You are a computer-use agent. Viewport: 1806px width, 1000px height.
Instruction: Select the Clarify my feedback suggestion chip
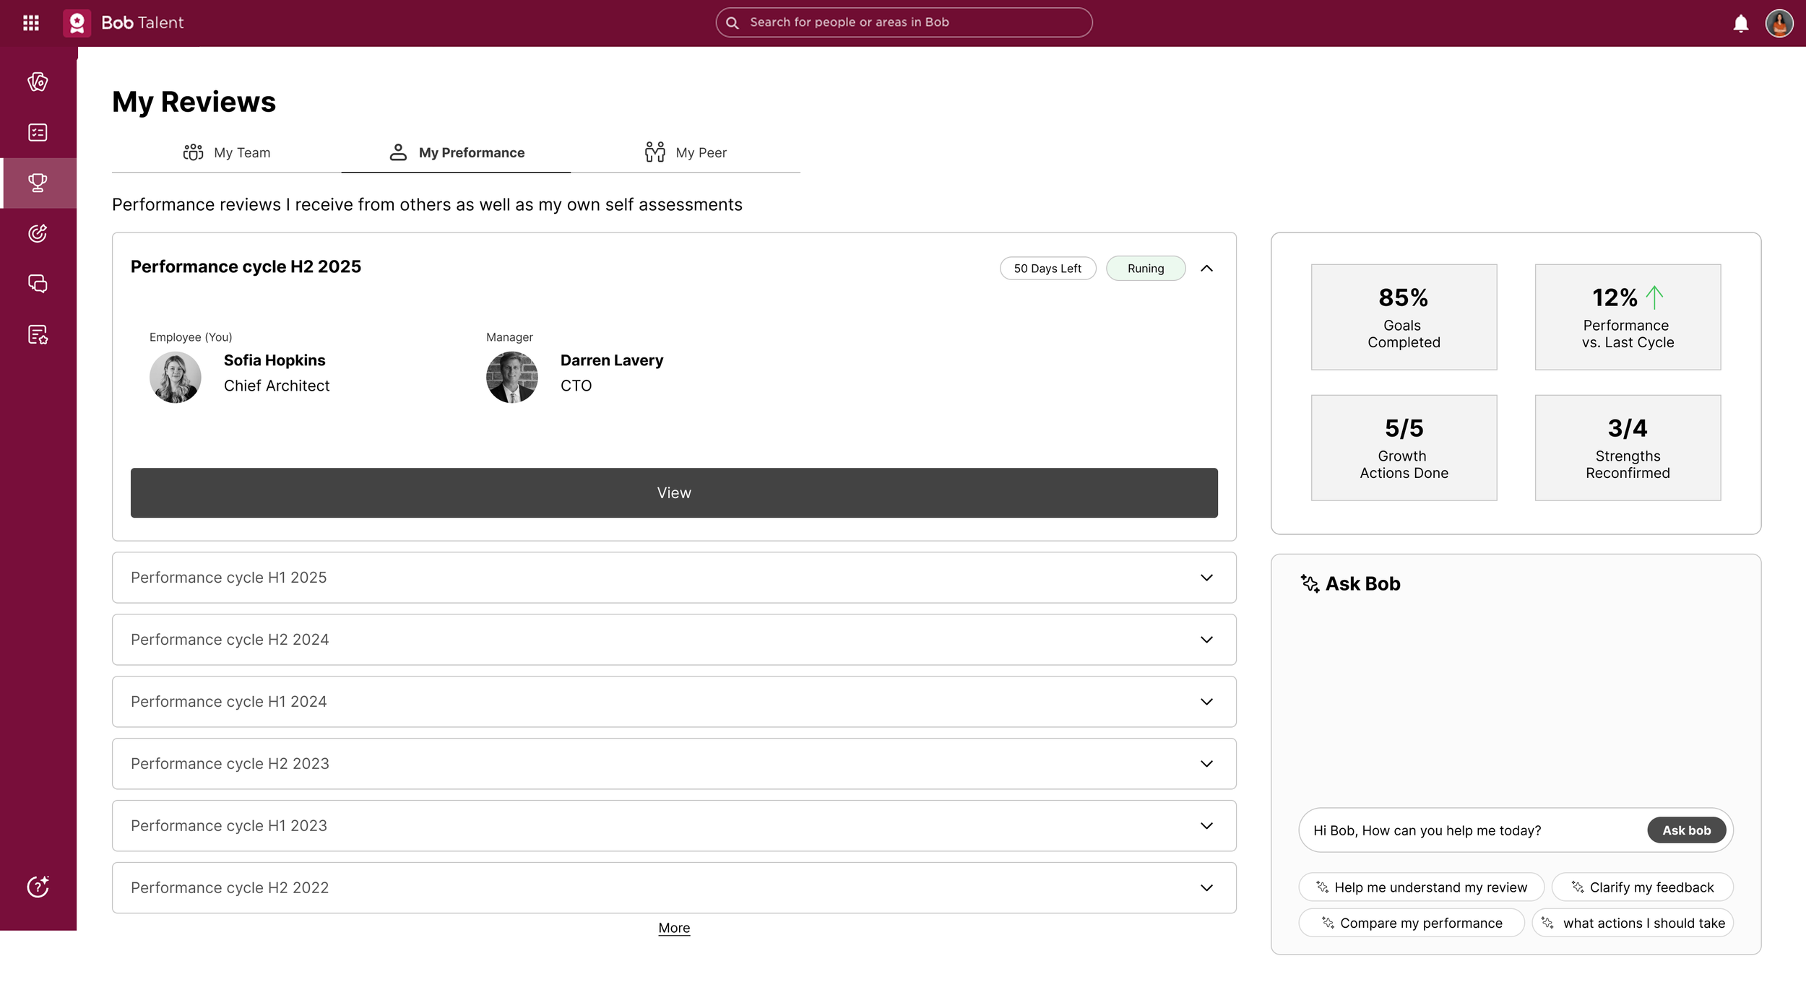pos(1642,887)
